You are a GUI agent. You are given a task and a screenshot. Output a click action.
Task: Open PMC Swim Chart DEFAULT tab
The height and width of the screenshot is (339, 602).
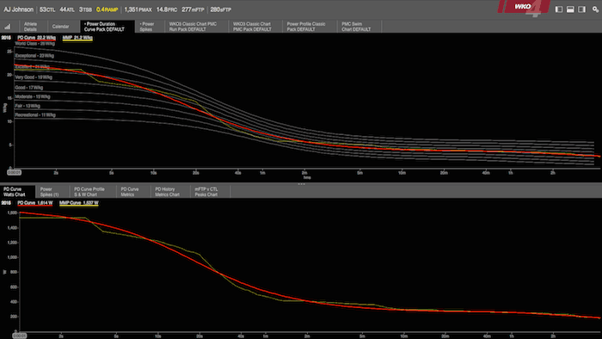[356, 27]
